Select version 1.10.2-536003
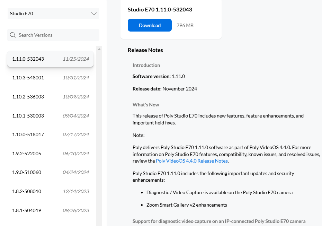This screenshot has width=322, height=226. [50, 97]
